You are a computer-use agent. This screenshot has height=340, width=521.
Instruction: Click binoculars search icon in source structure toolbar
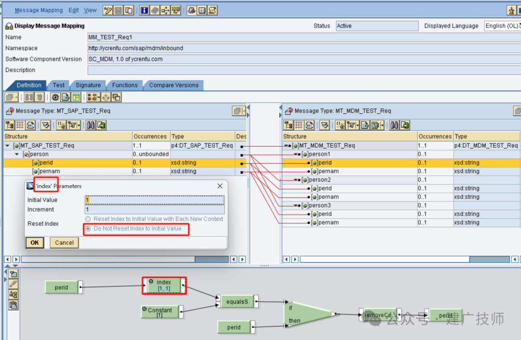[90, 125]
